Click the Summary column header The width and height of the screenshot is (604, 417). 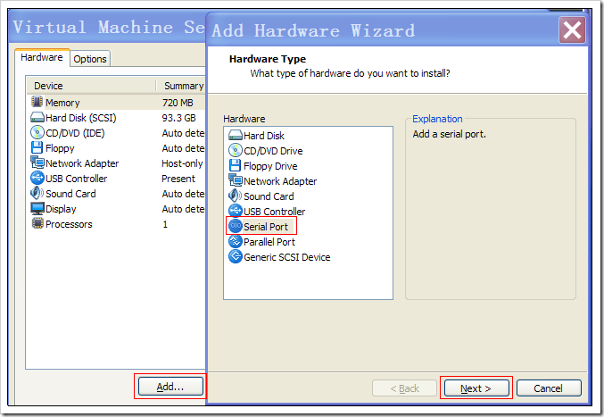(182, 86)
